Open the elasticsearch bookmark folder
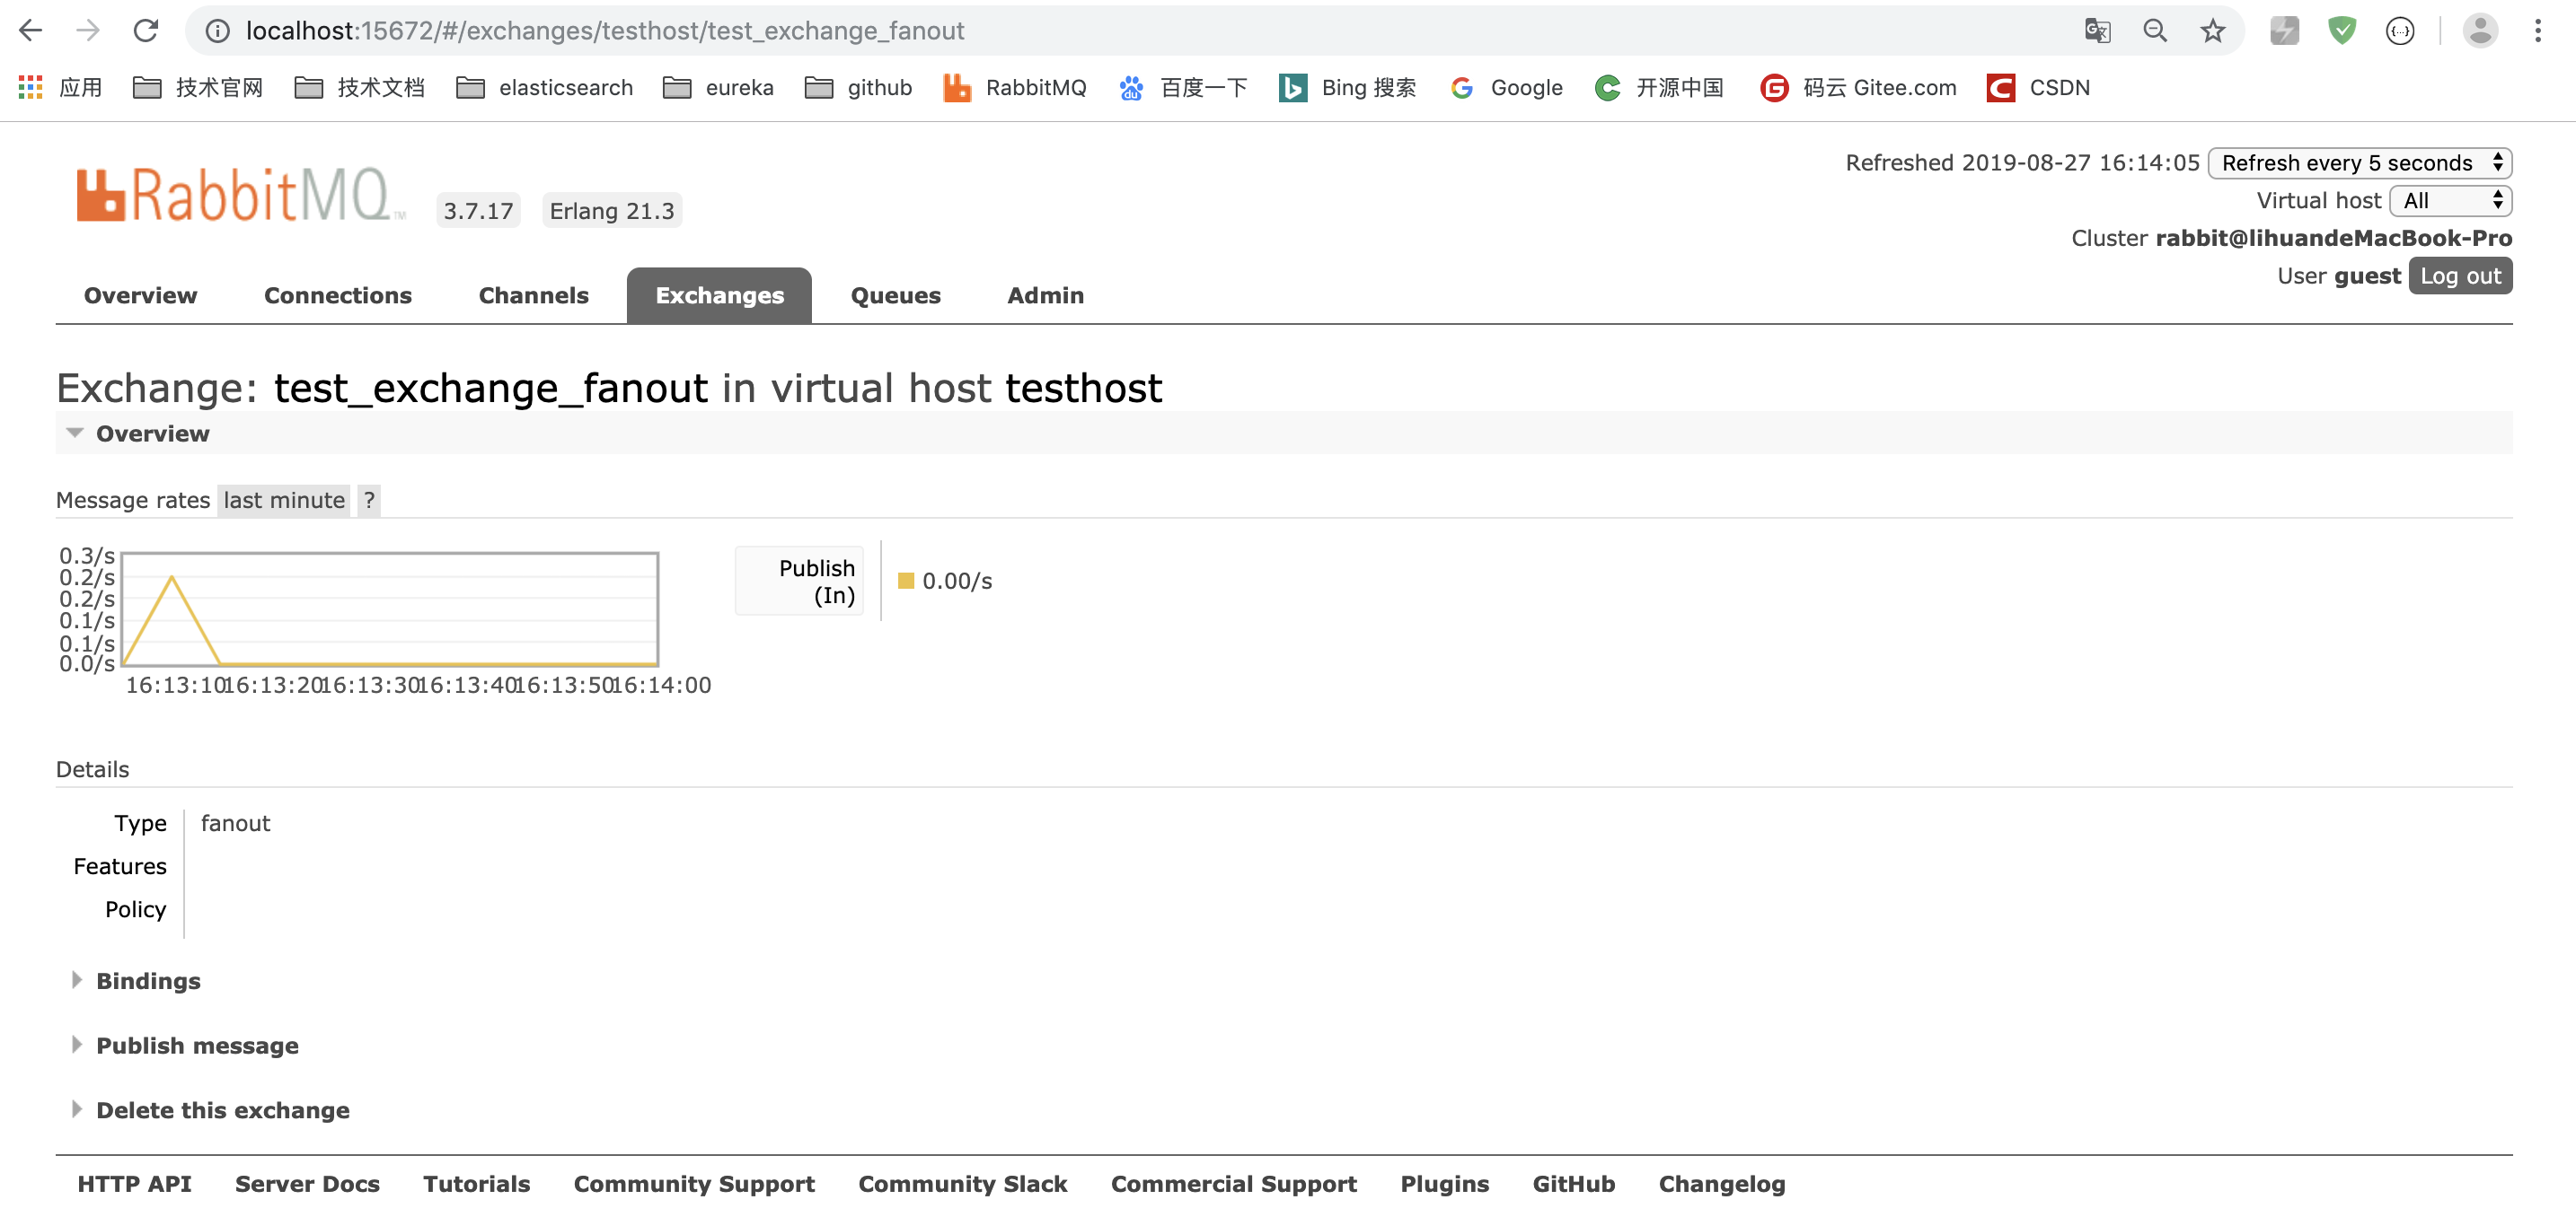Image resolution: width=2576 pixels, height=1217 pixels. [544, 88]
